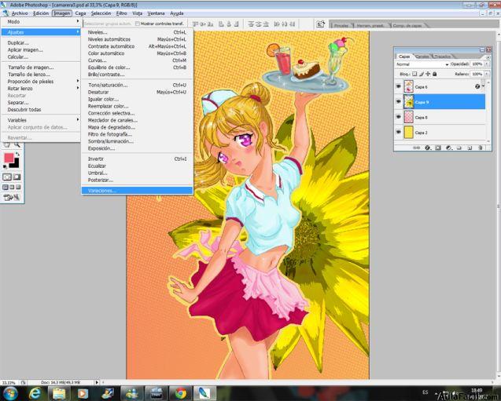Hide top Capa 6 layer eye icon
501x401 pixels.
[x=399, y=86]
